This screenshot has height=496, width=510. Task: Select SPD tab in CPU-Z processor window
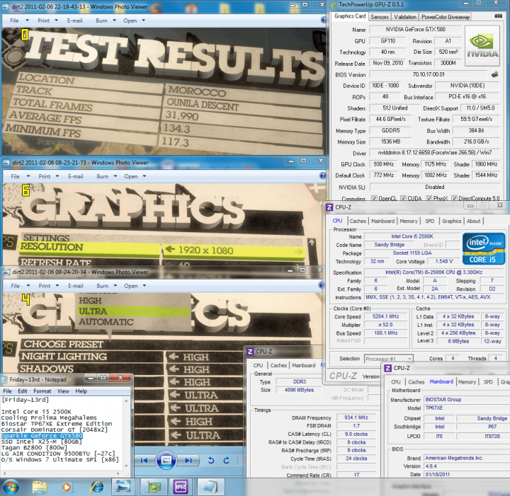pyautogui.click(x=430, y=221)
